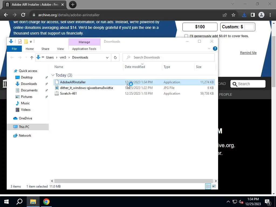The image size is (276, 207).
Task: Click Chrome icon on the taskbar
Action: [46, 202]
